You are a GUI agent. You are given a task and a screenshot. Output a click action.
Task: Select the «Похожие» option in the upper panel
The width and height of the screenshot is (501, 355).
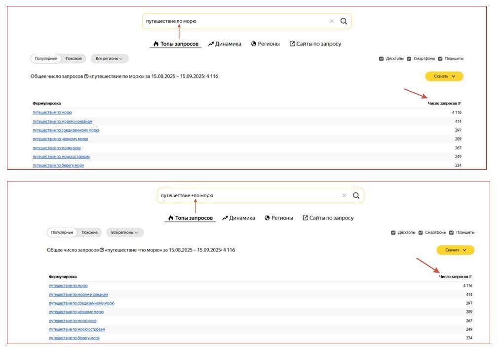coord(74,59)
